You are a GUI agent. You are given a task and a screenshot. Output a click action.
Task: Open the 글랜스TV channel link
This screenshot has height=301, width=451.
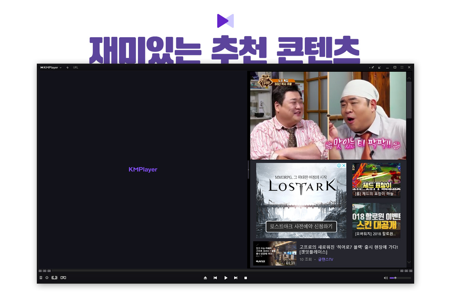[x=326, y=260]
